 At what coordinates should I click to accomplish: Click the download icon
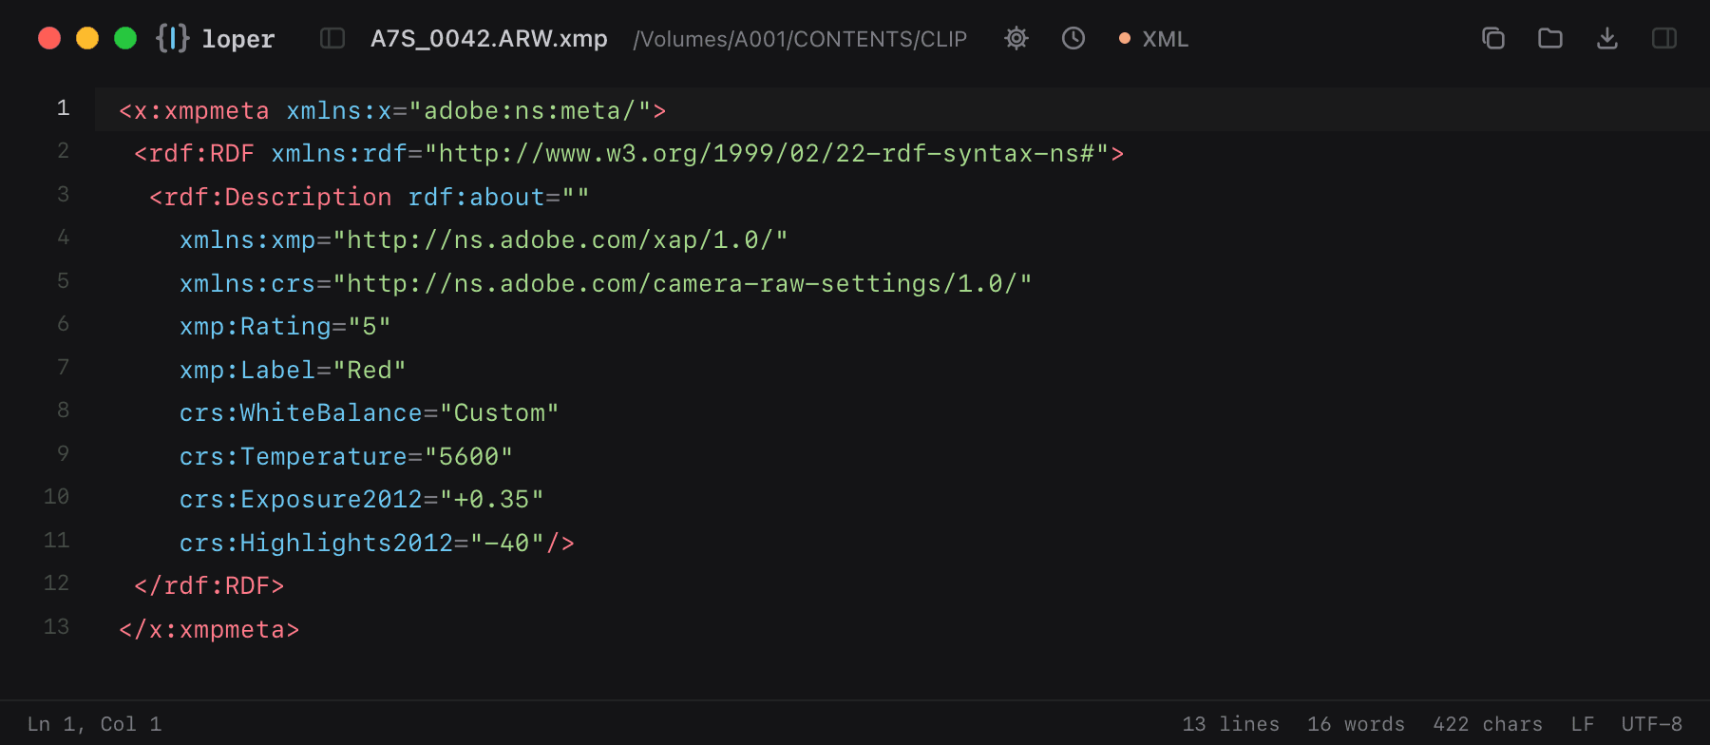click(x=1607, y=38)
